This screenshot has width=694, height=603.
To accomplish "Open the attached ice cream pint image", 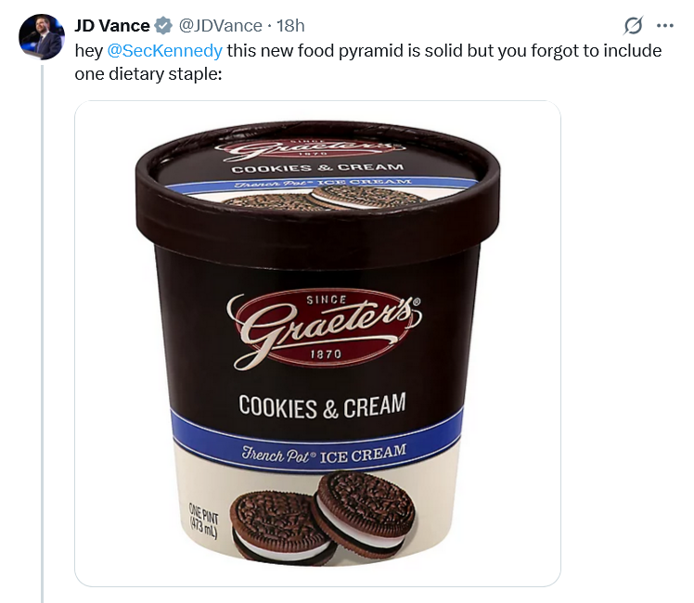I will click(x=318, y=344).
